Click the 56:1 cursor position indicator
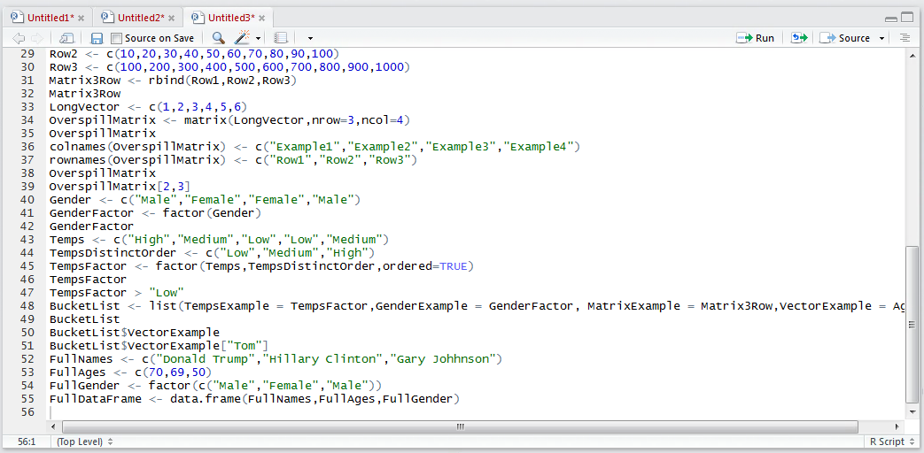 click(25, 441)
